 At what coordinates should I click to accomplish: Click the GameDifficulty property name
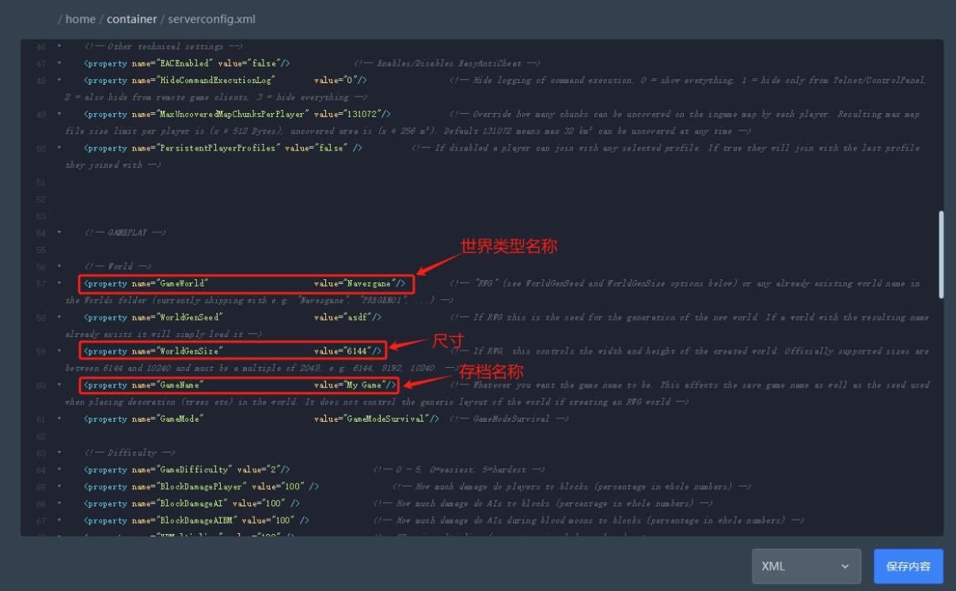[195, 469]
